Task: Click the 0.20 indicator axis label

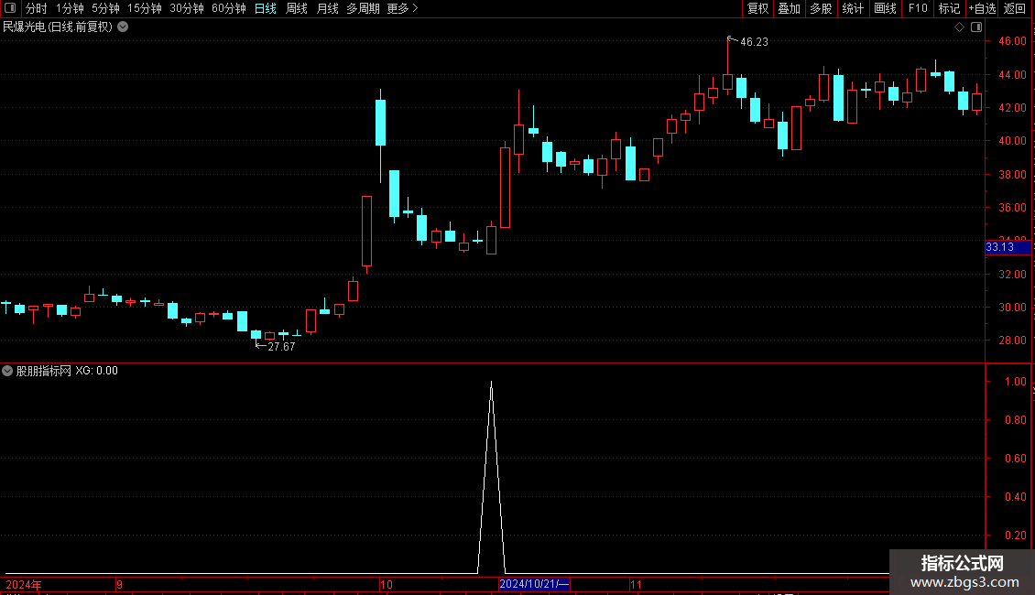Action: pos(1015,535)
